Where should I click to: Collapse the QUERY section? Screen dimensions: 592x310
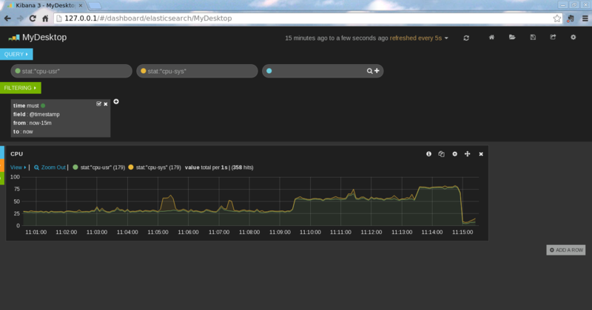16,54
